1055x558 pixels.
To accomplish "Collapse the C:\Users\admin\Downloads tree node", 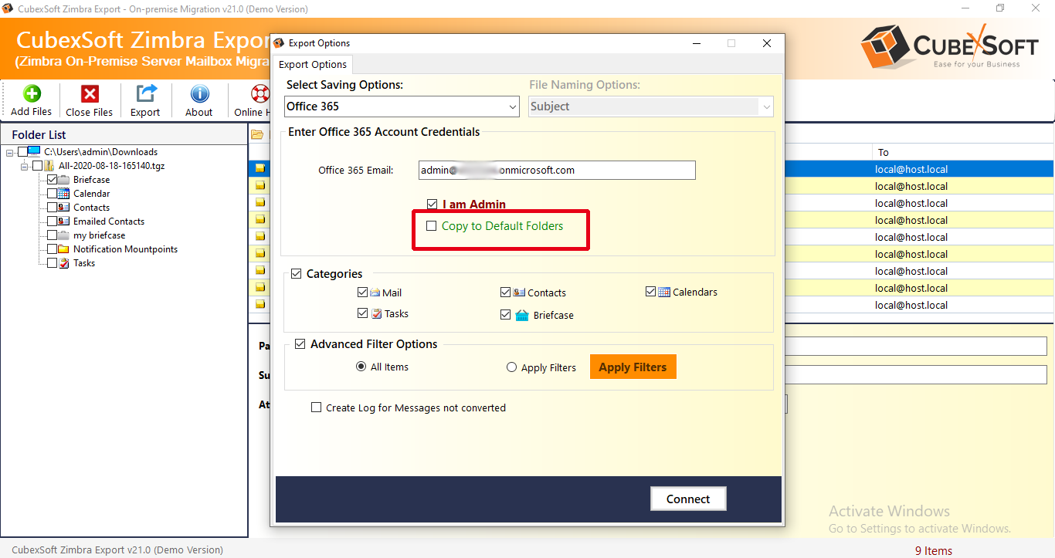I will [x=9, y=152].
